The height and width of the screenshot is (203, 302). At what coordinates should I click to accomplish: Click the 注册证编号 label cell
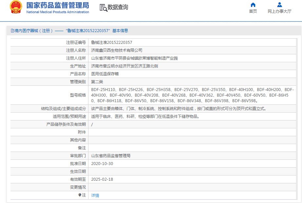point(76,42)
